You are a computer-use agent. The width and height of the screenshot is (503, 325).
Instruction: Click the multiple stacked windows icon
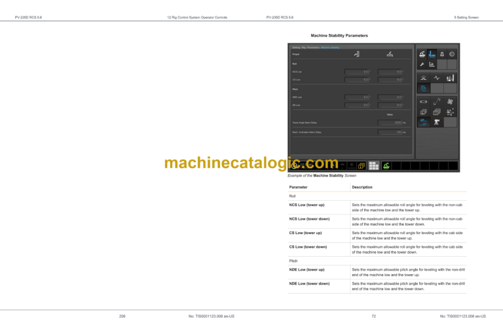click(x=437, y=112)
